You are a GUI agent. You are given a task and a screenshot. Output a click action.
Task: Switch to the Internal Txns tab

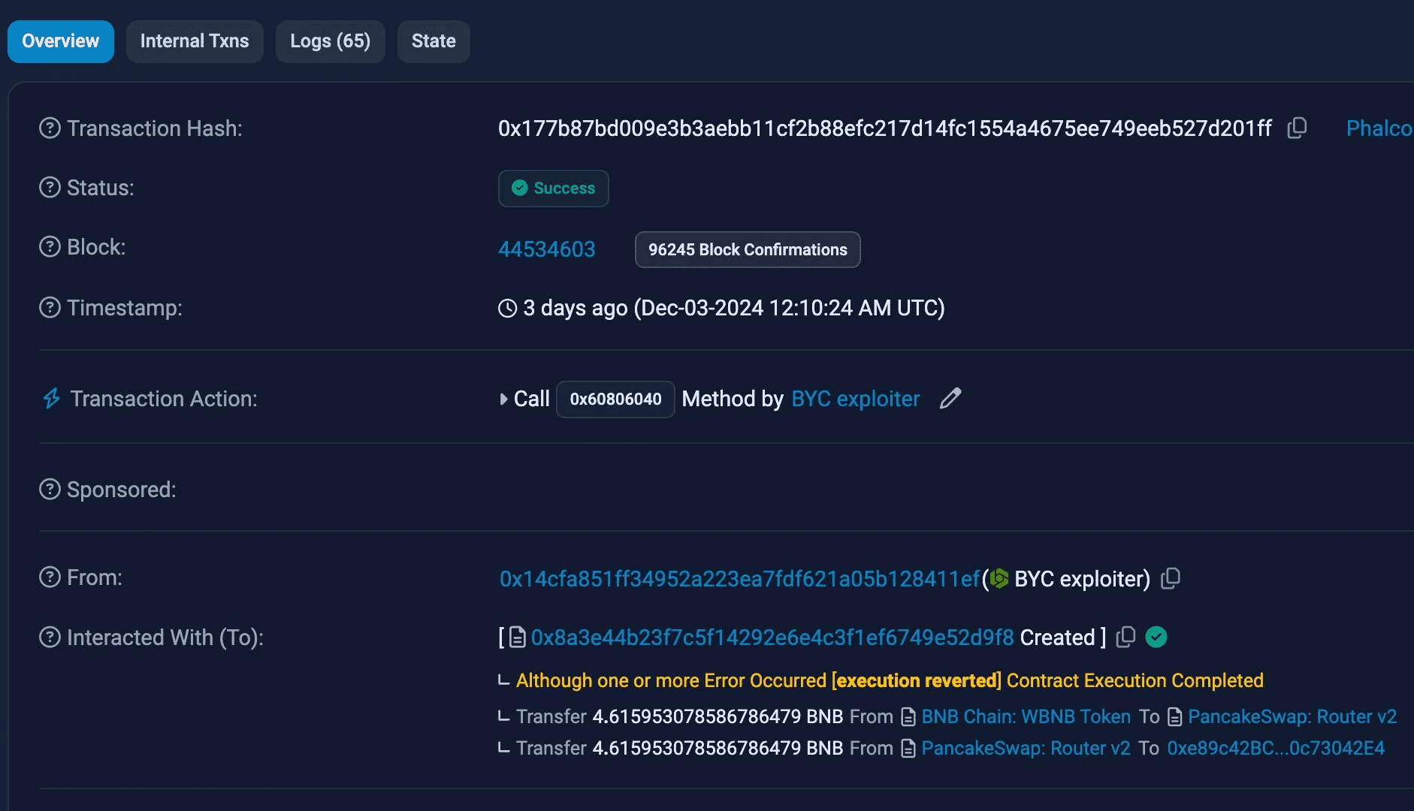[x=195, y=41]
